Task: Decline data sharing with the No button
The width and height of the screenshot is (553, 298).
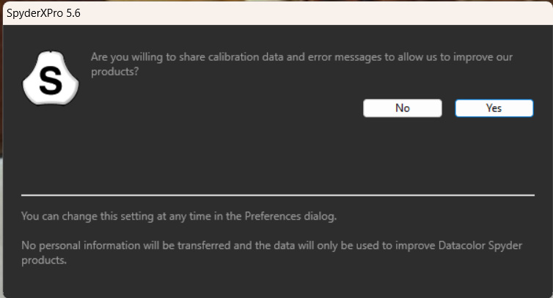Action: point(403,108)
